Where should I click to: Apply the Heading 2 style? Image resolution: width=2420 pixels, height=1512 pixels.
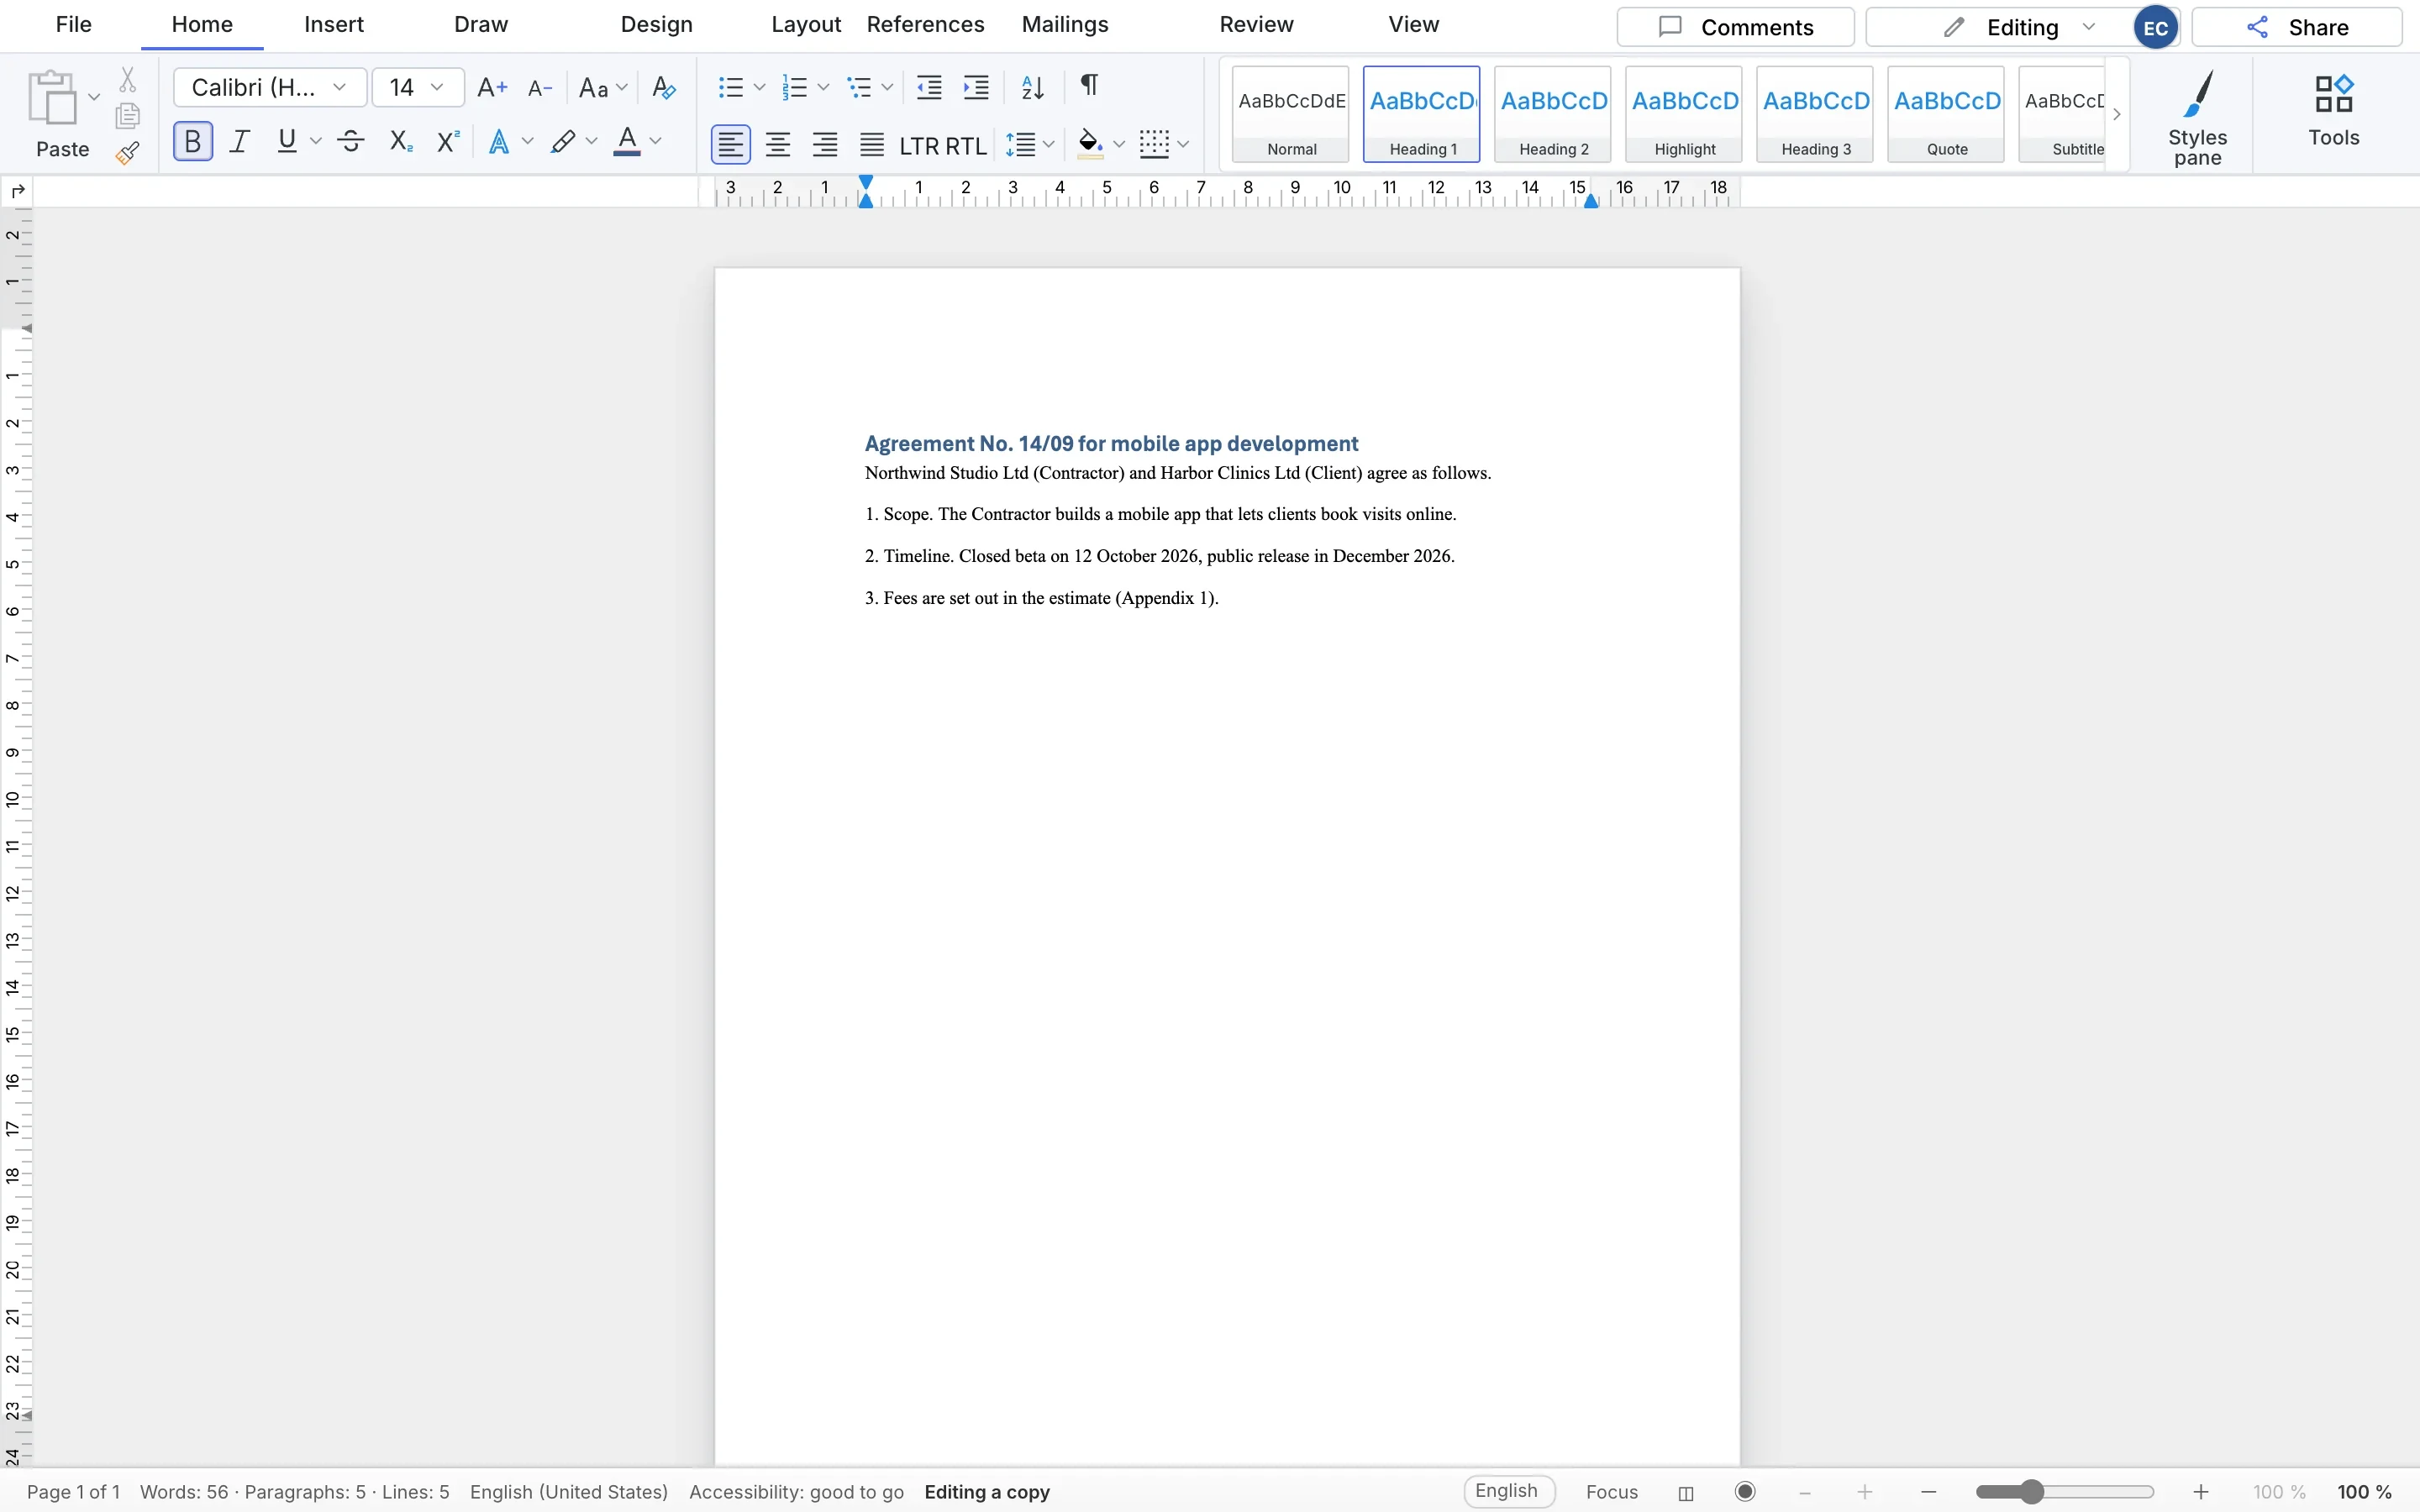tap(1553, 114)
